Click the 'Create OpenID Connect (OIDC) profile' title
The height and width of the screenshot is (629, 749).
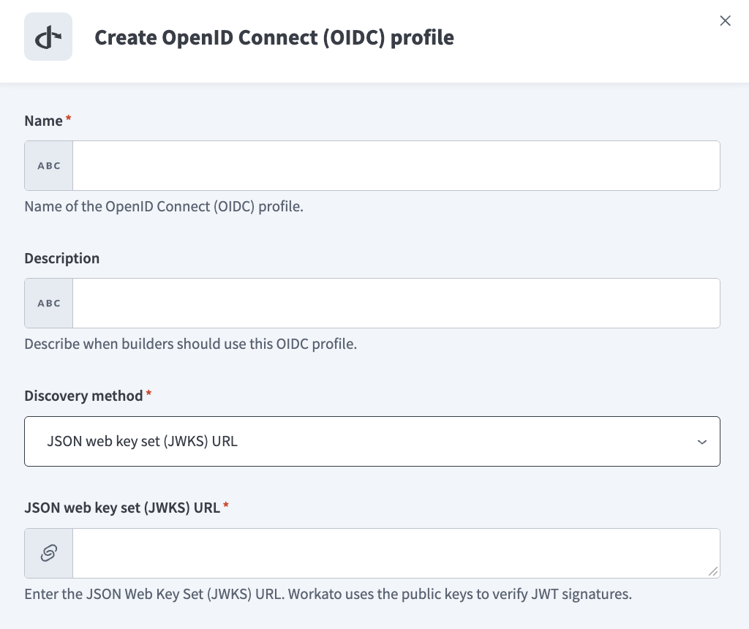[x=274, y=38]
